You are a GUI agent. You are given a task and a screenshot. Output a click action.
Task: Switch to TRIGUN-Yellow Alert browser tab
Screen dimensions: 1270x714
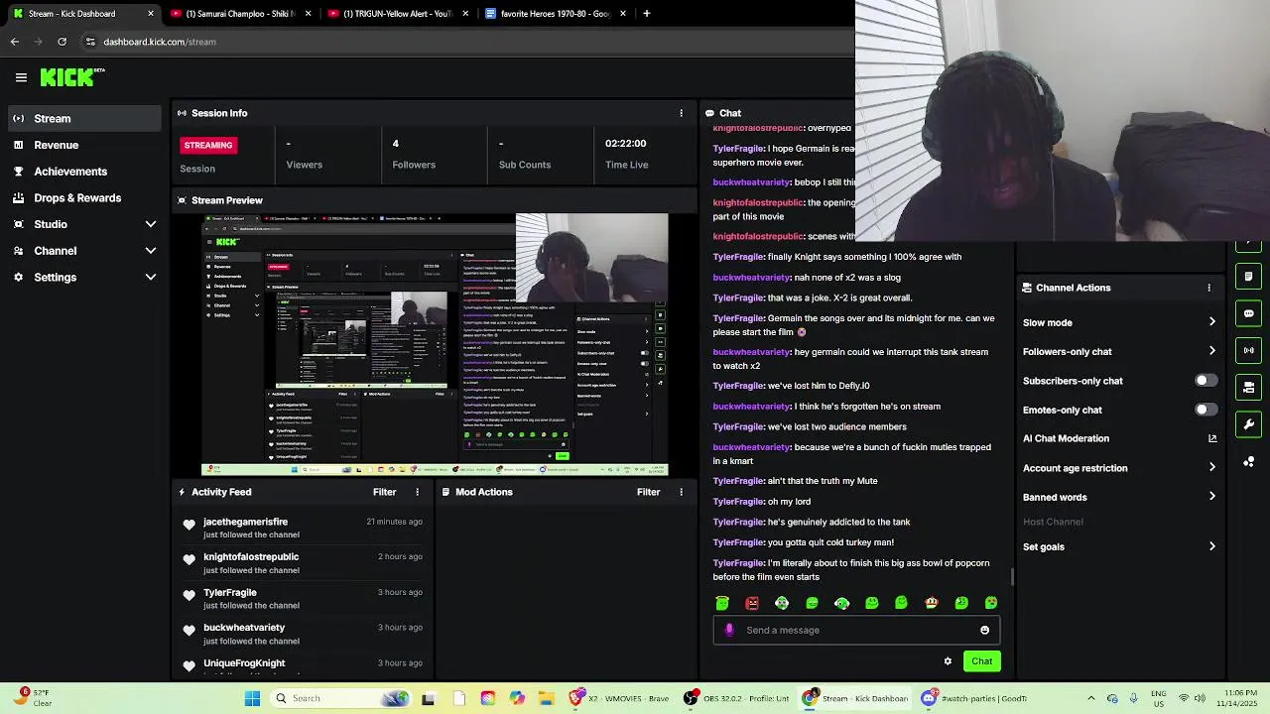point(397,14)
